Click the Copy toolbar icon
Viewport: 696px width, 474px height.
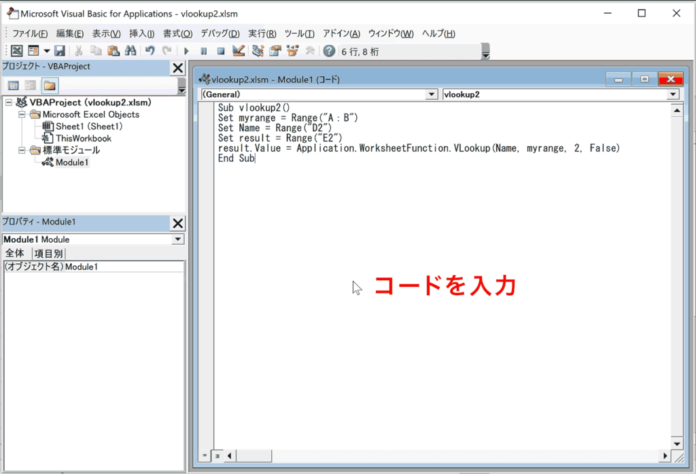click(96, 51)
